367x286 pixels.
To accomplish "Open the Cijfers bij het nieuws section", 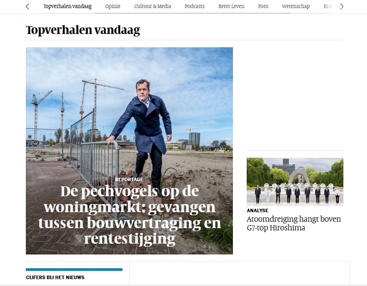I will (x=55, y=277).
